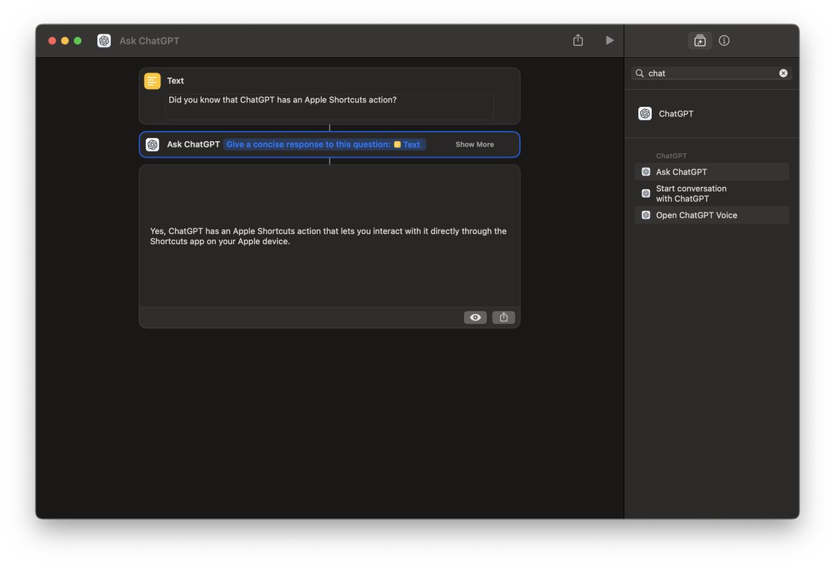This screenshot has width=835, height=566.
Task: Clear the search field text
Action: [783, 73]
